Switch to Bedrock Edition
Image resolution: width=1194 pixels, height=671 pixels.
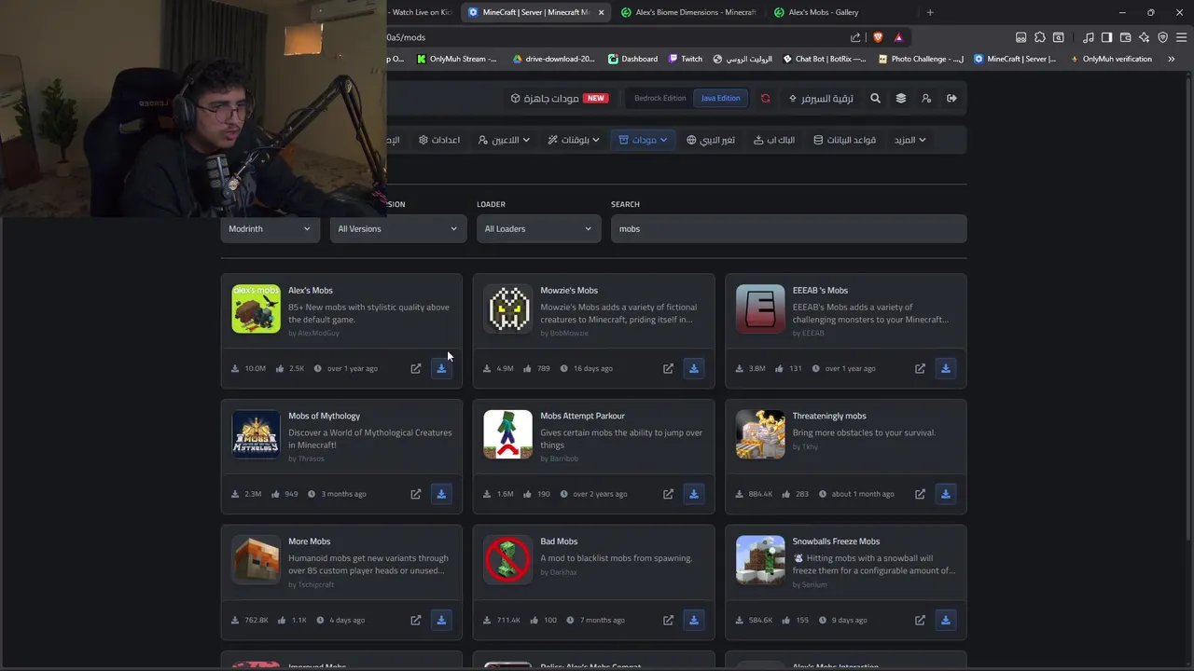click(x=660, y=98)
